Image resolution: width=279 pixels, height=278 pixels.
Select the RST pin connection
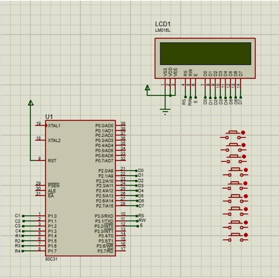tap(52, 160)
